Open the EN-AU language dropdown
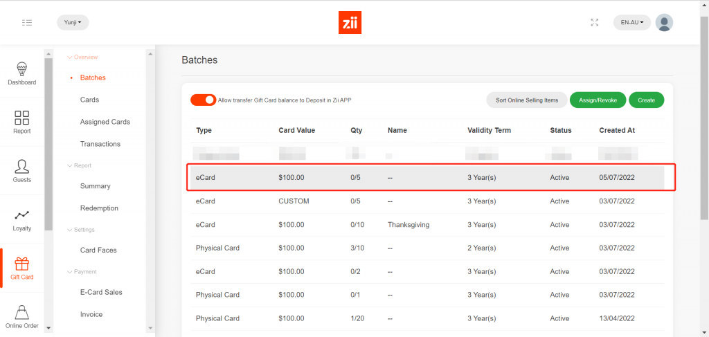 (x=632, y=22)
